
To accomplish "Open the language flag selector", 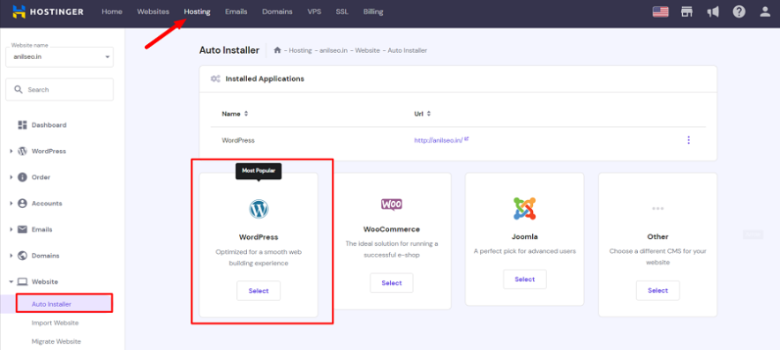I will pyautogui.click(x=661, y=11).
